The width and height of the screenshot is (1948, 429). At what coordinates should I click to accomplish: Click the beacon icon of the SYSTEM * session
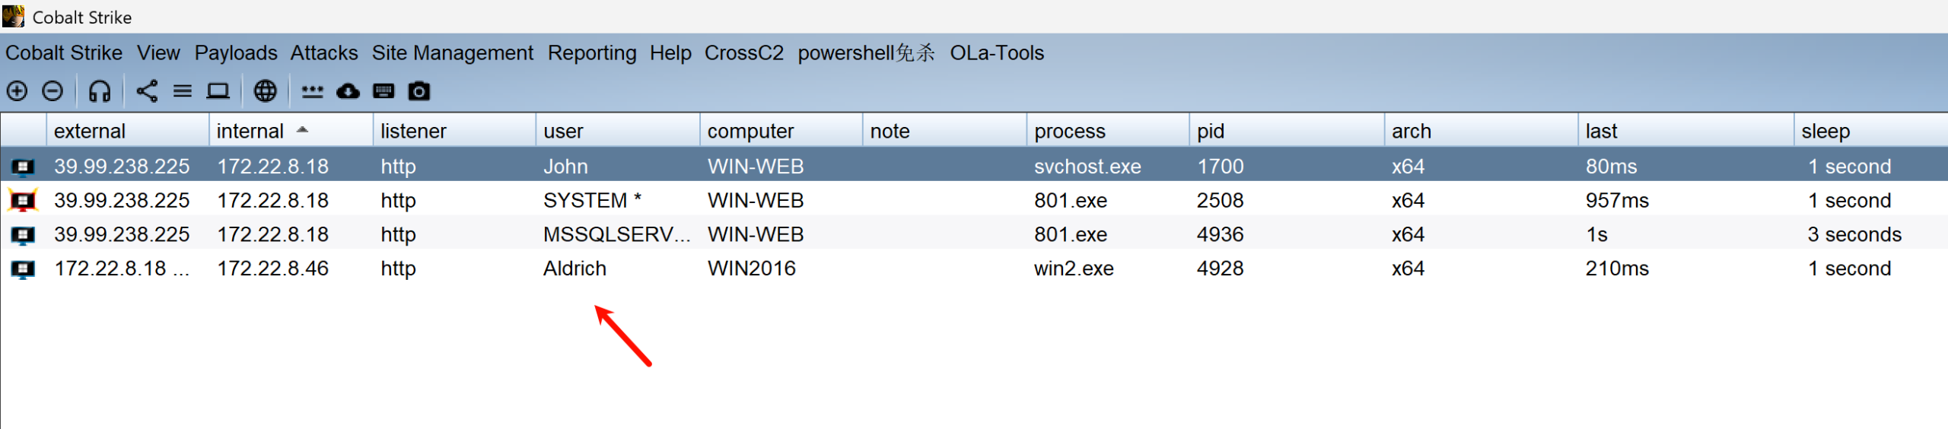pyautogui.click(x=23, y=201)
